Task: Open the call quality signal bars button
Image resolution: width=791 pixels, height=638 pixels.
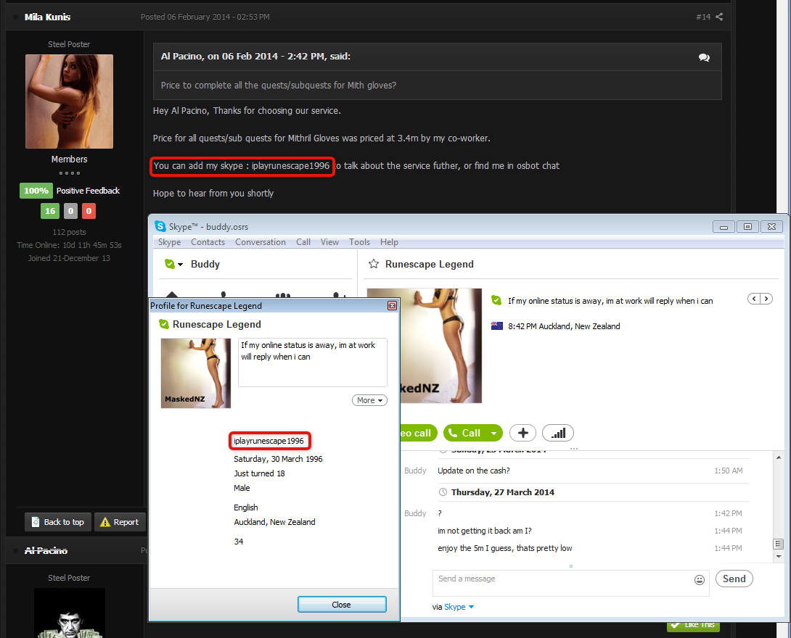Action: point(558,433)
